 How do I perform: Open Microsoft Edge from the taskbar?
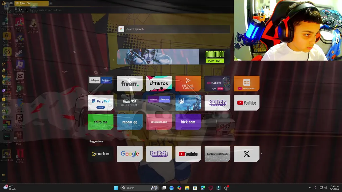203,188
